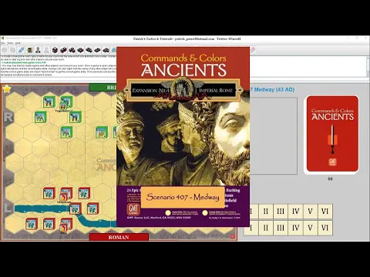Select the Roman unit on the river bend
The height and width of the screenshot is (277, 370).
76,209
